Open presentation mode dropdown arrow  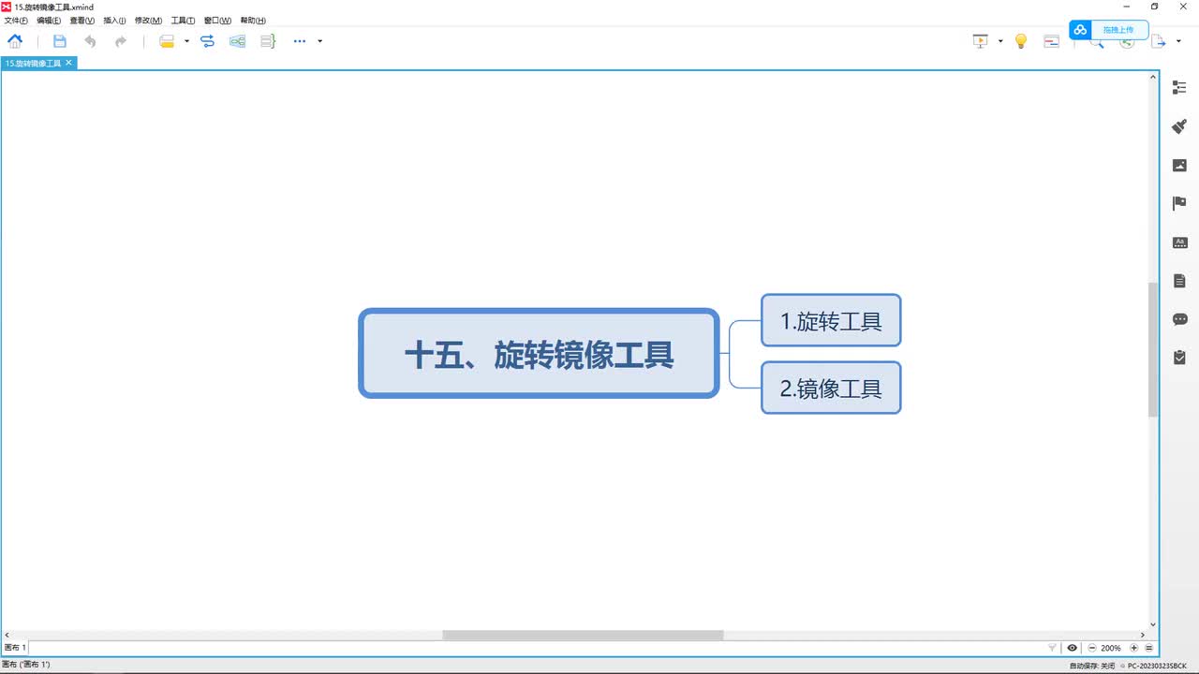pos(1000,41)
